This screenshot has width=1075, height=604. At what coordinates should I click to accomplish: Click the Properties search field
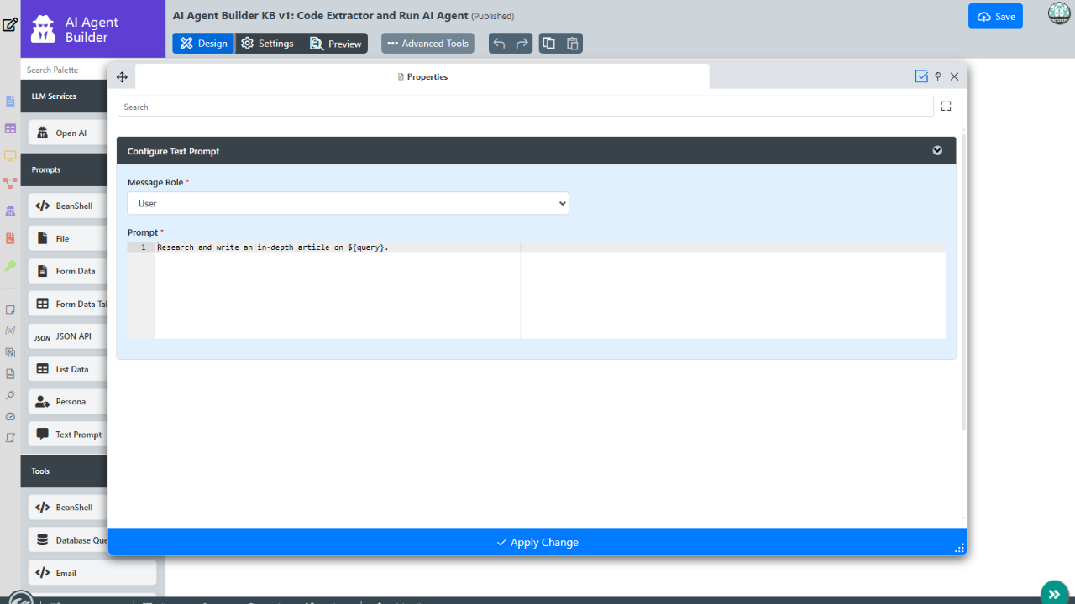click(x=525, y=107)
